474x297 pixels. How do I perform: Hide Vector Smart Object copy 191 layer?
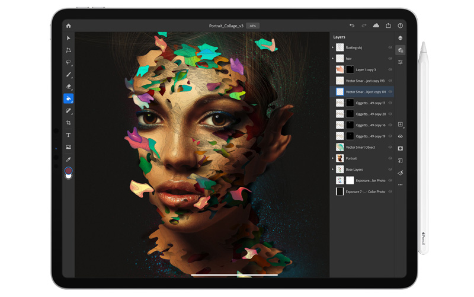pos(390,92)
